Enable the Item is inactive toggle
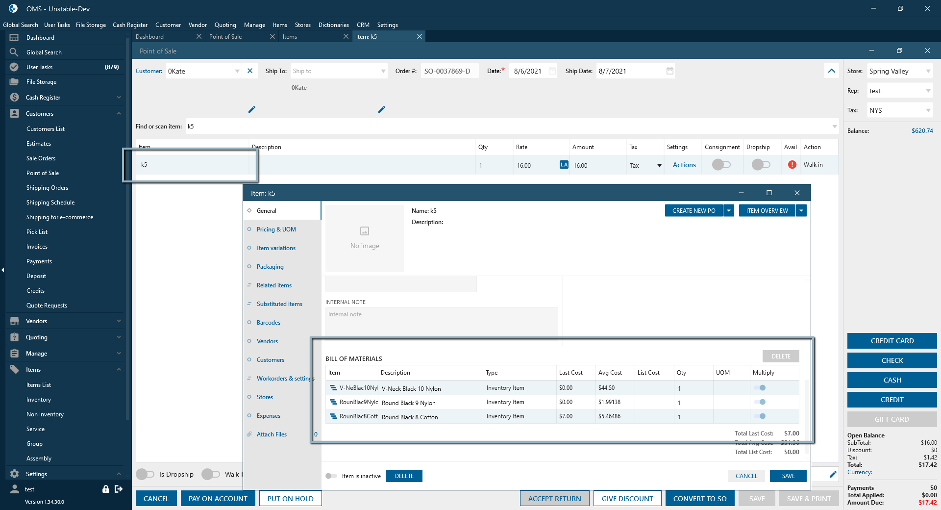Image resolution: width=941 pixels, height=510 pixels. [x=331, y=476]
